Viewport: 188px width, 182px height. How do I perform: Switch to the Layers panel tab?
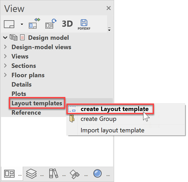[31, 174]
